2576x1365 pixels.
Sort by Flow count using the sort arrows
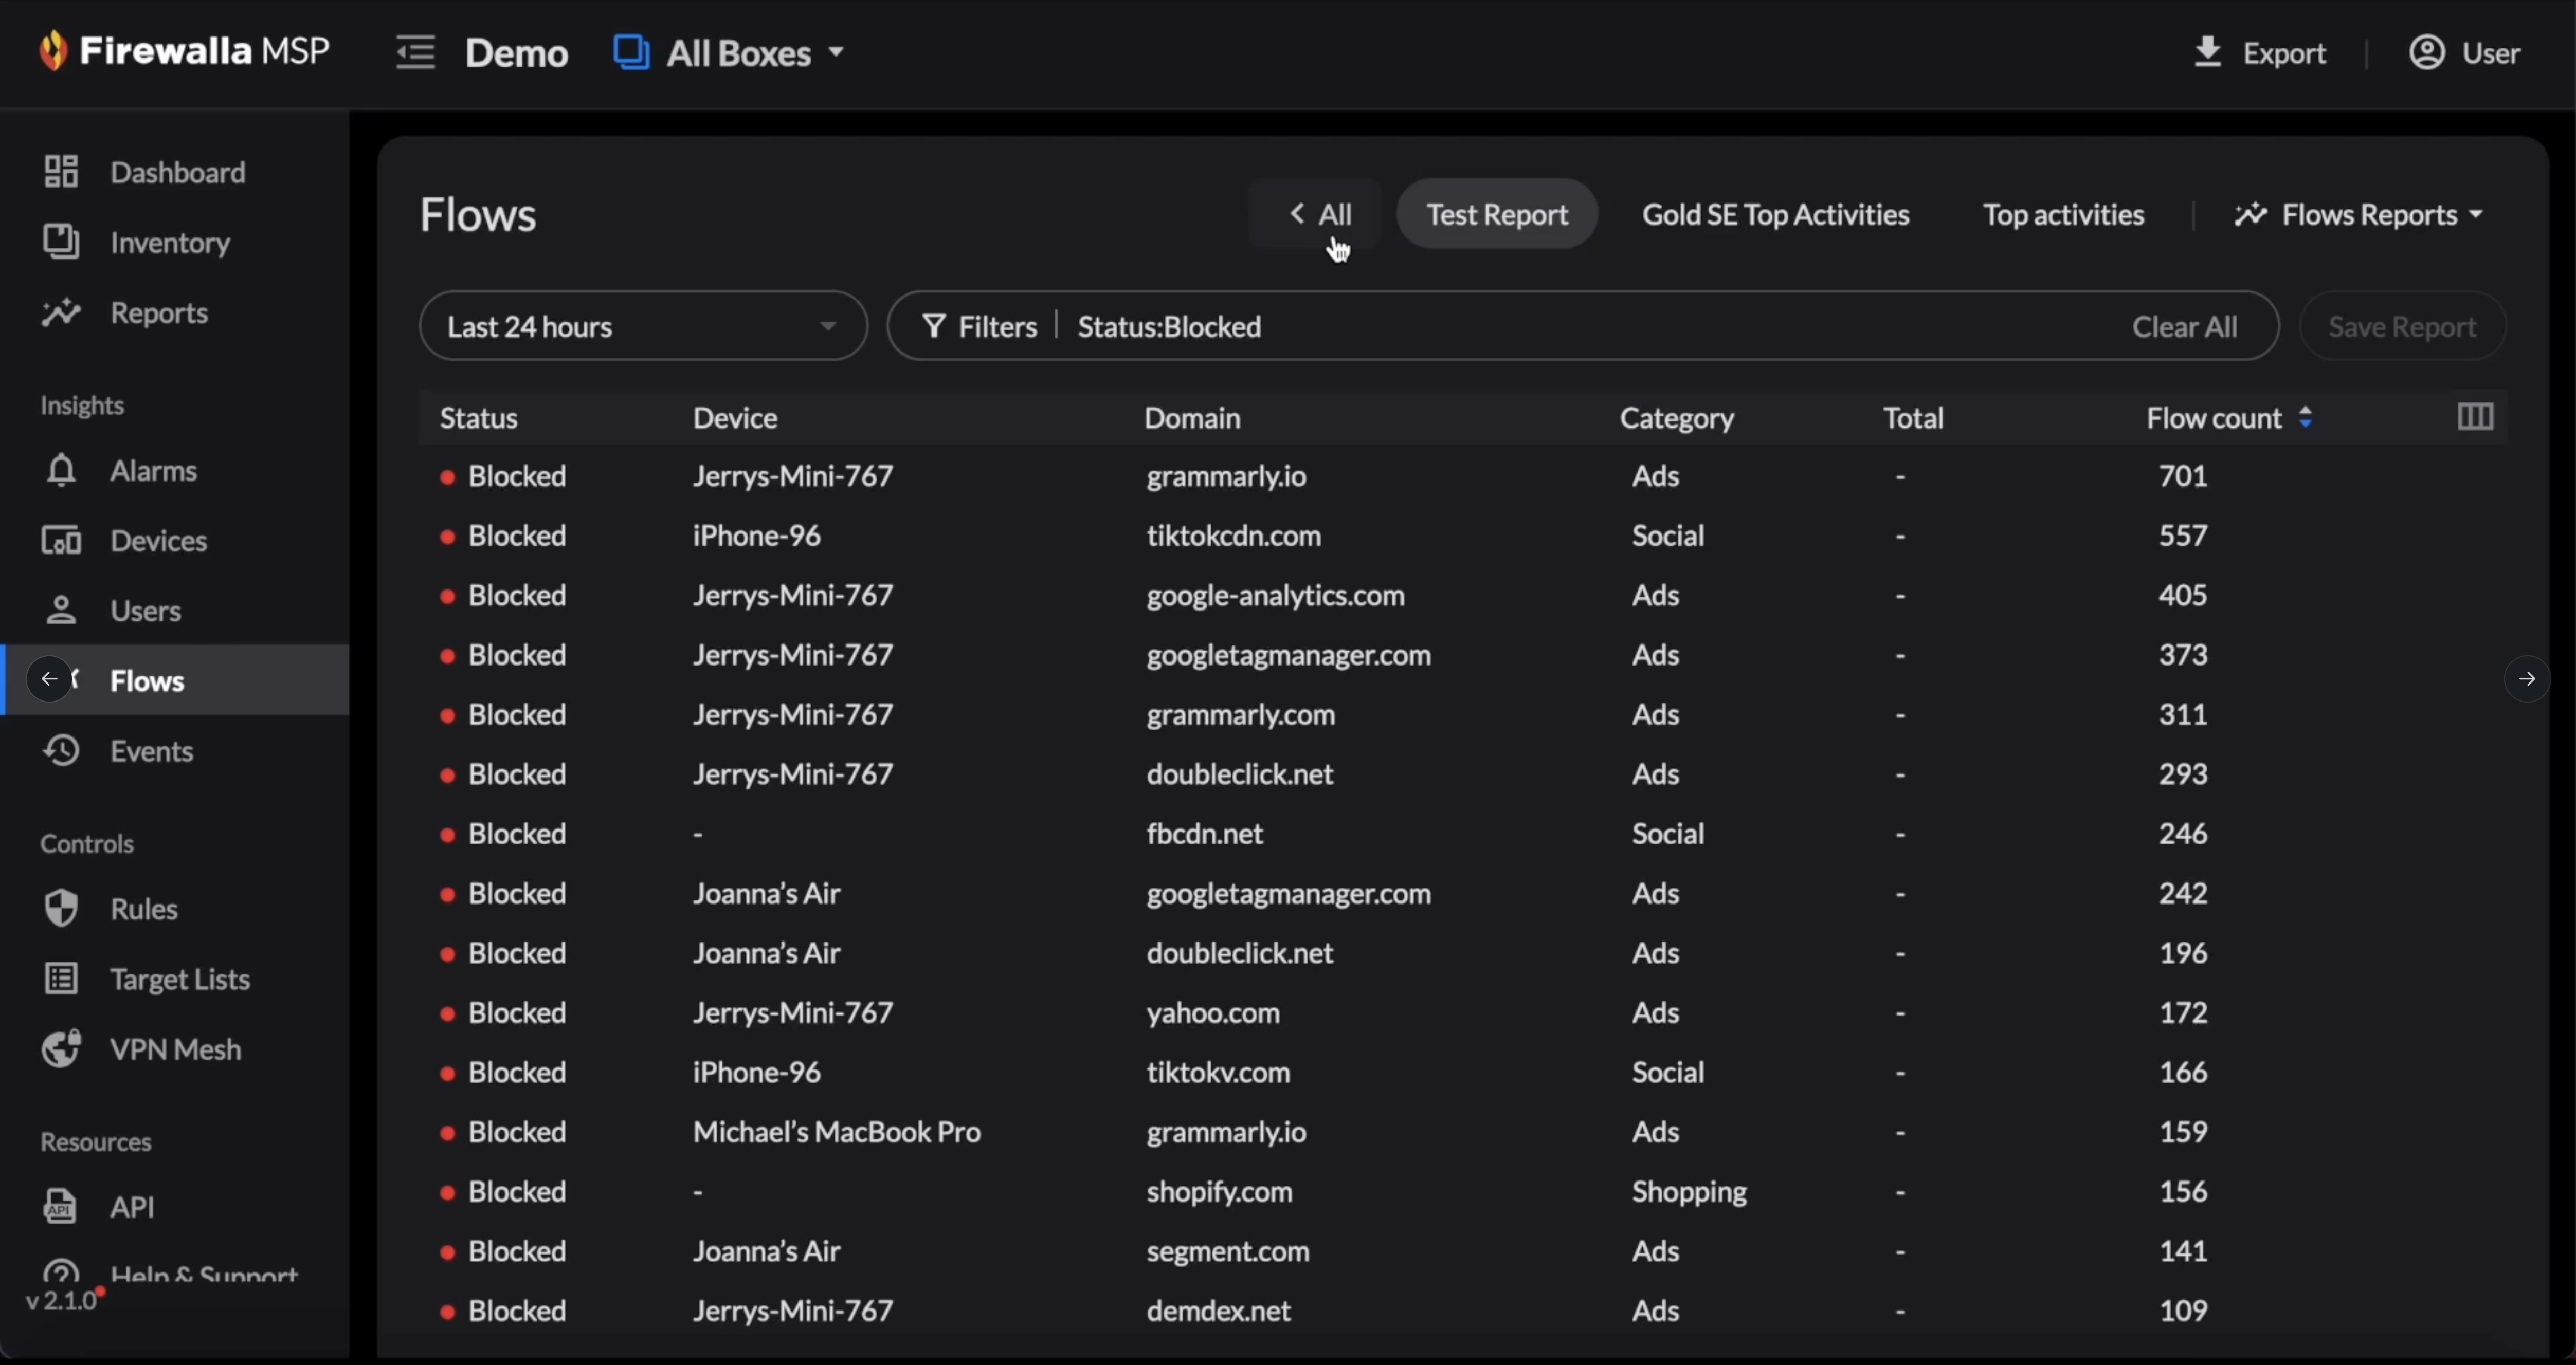click(2305, 418)
